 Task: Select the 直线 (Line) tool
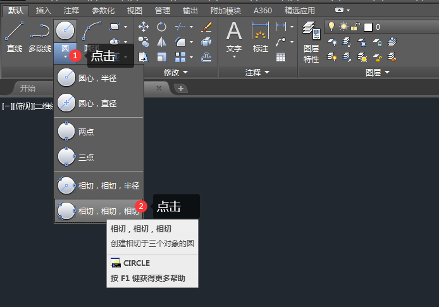[x=15, y=37]
